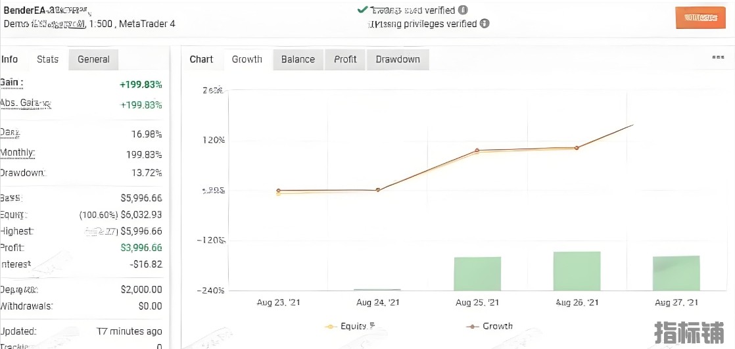Show the Balance chart tab
Image resolution: width=735 pixels, height=349 pixels.
click(x=298, y=59)
